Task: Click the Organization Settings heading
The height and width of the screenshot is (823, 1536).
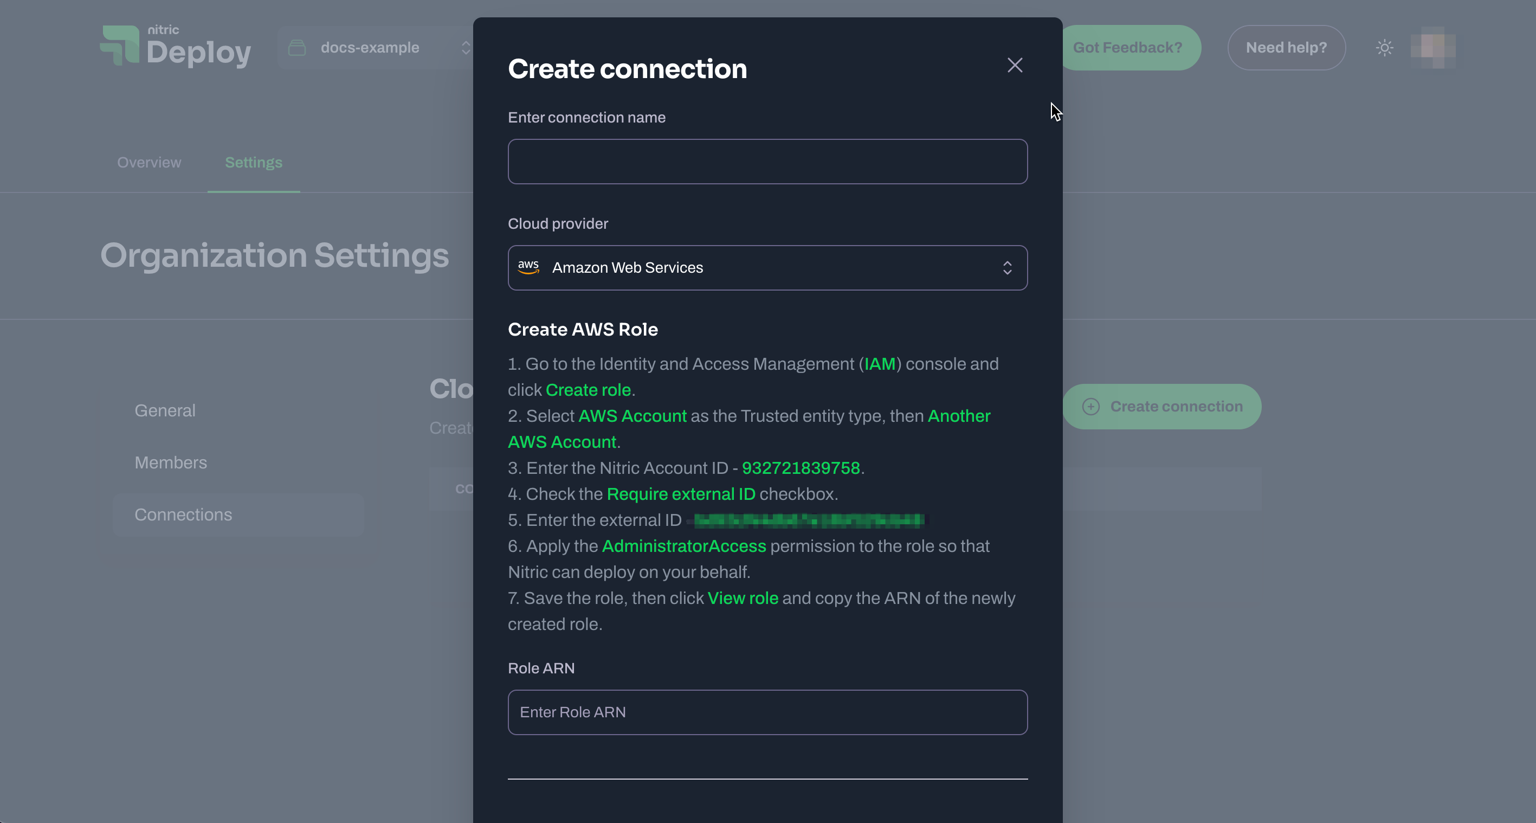Action: [274, 255]
